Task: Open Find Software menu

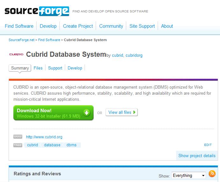Action: click(x=19, y=26)
